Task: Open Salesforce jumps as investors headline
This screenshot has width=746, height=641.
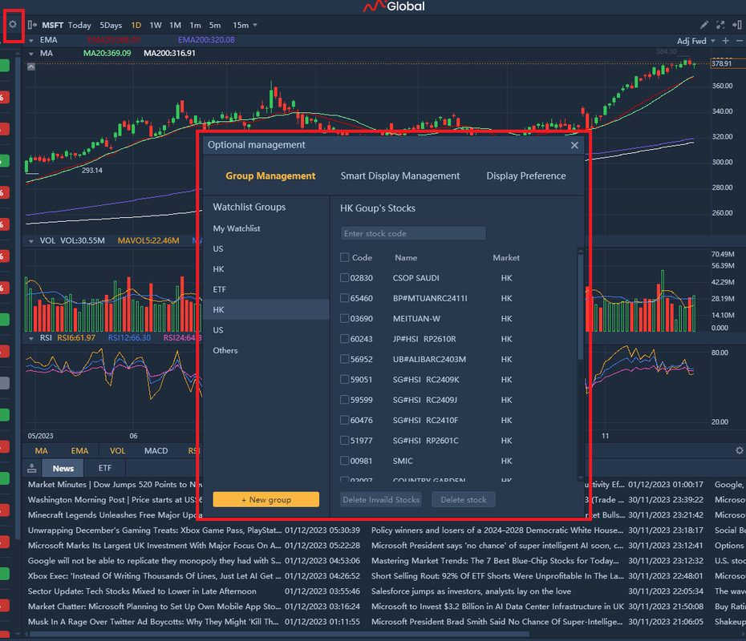Action: 471,591
